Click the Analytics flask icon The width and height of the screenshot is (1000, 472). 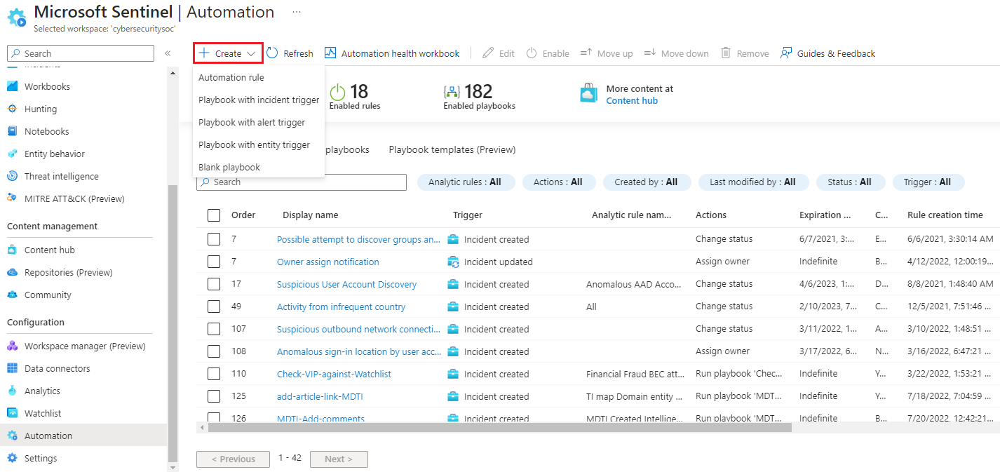(12, 391)
